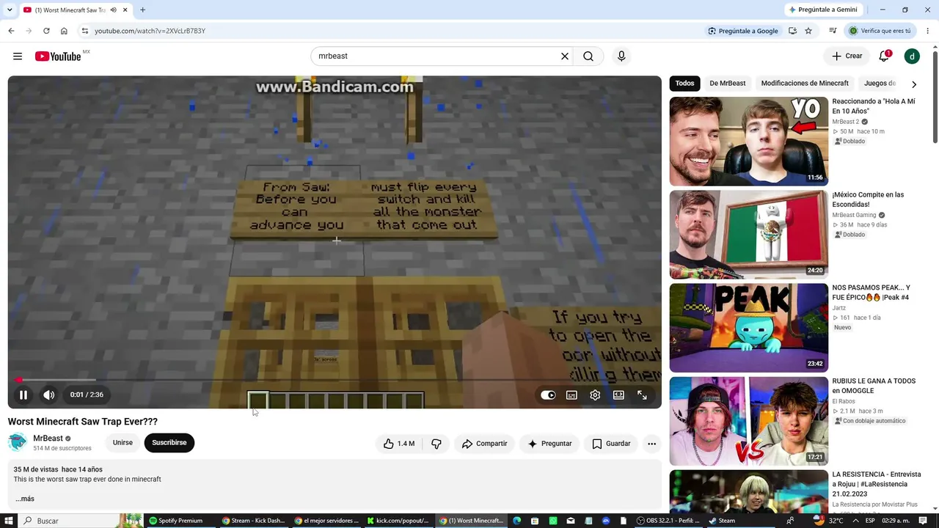Go to the browser home page
The height and width of the screenshot is (528, 939).
[64, 31]
